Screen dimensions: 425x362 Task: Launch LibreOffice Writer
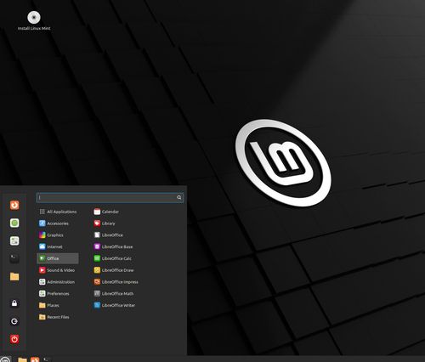pyautogui.click(x=115, y=305)
